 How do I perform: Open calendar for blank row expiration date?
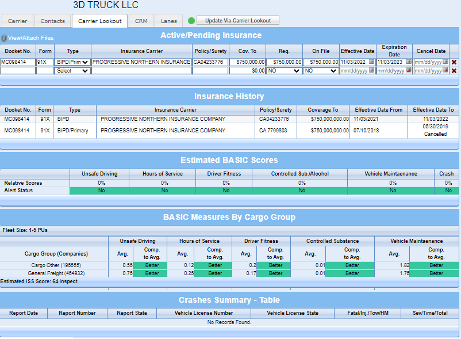click(x=409, y=70)
